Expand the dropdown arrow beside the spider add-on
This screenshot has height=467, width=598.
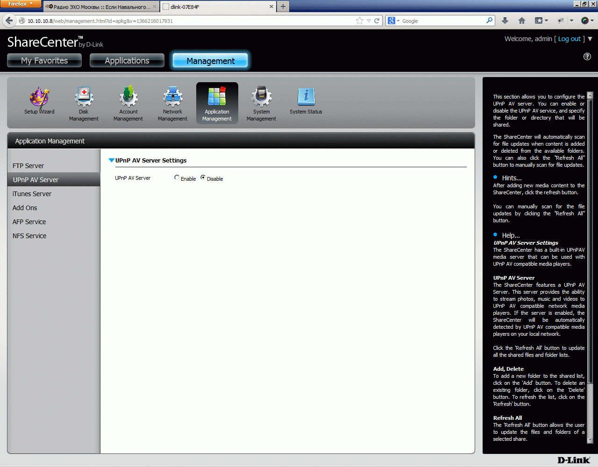571,21
